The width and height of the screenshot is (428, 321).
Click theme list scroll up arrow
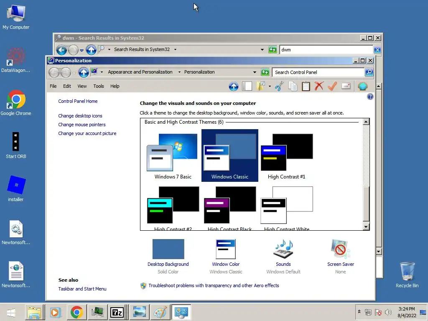click(366, 122)
